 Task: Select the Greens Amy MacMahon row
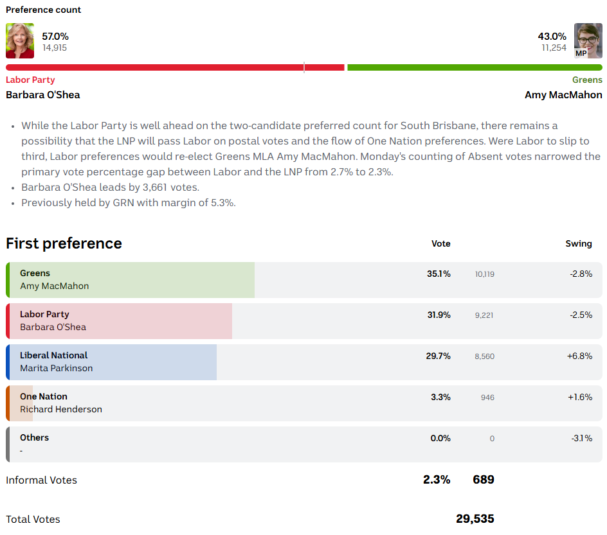304,280
